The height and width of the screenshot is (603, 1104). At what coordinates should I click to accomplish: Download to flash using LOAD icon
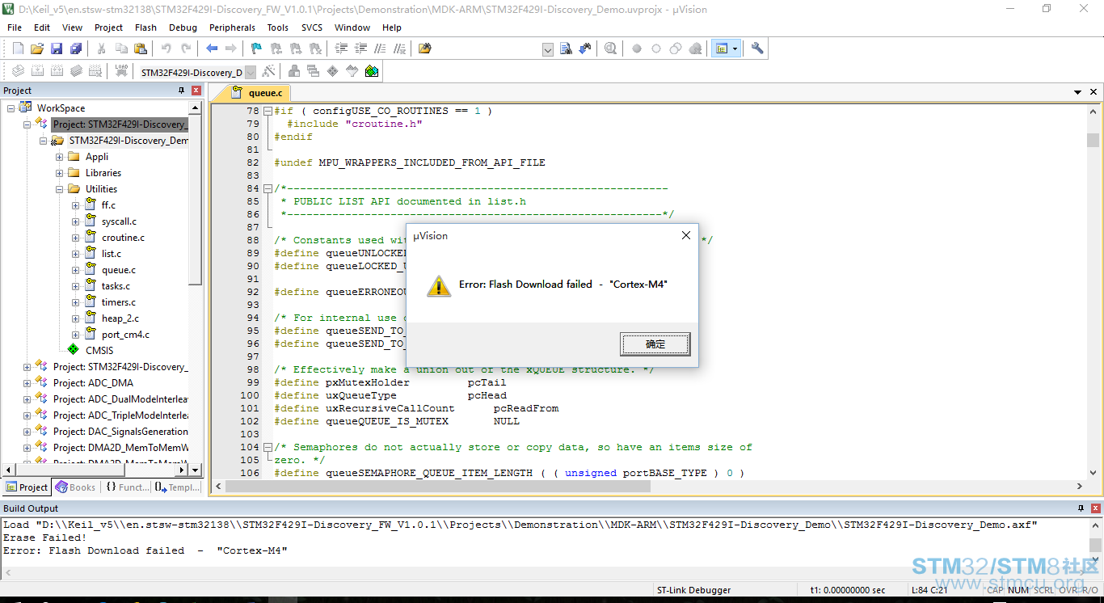[121, 71]
